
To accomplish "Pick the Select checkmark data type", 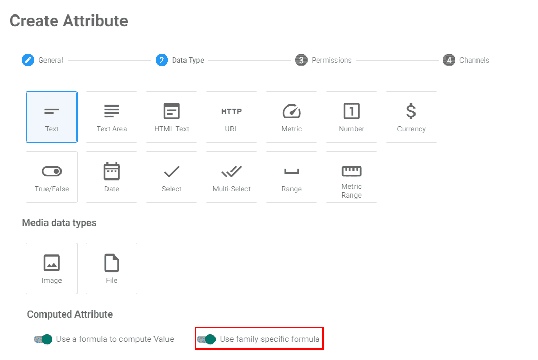I will coord(172,177).
